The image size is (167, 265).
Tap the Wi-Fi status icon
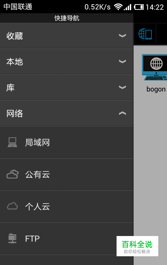[118, 7]
